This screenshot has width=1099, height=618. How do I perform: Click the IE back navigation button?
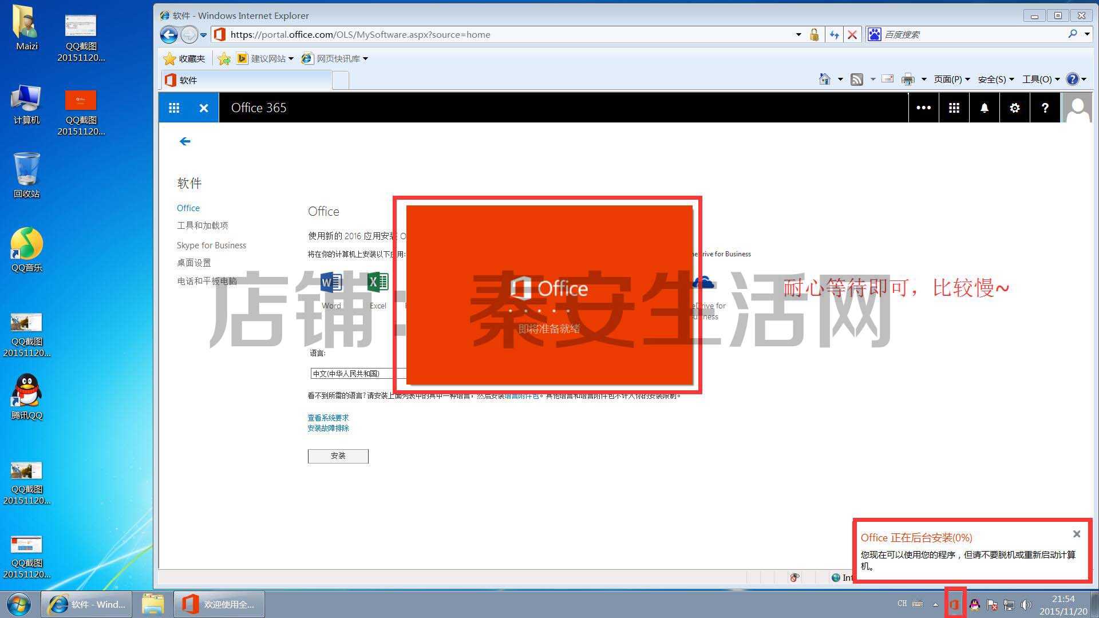pos(169,35)
